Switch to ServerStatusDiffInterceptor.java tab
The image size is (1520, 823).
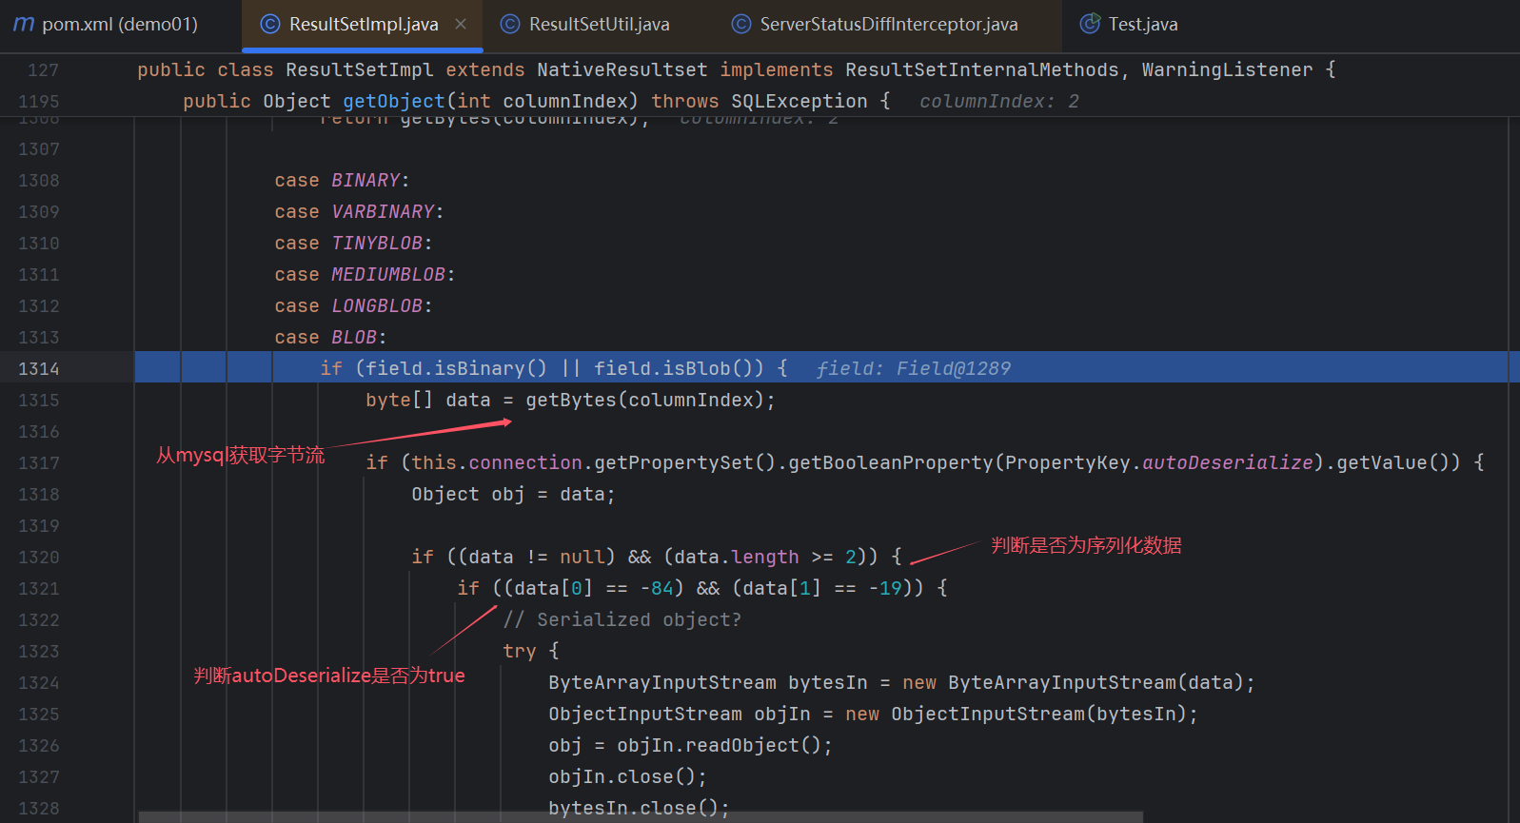pyautogui.click(x=888, y=24)
